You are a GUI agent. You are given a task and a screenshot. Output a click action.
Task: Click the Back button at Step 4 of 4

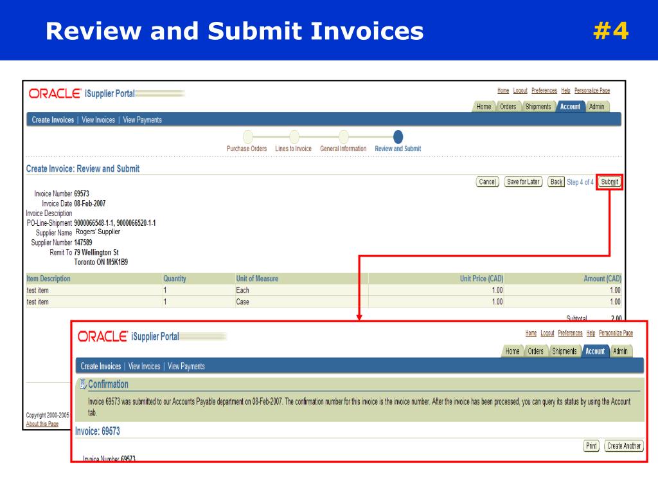tap(556, 182)
